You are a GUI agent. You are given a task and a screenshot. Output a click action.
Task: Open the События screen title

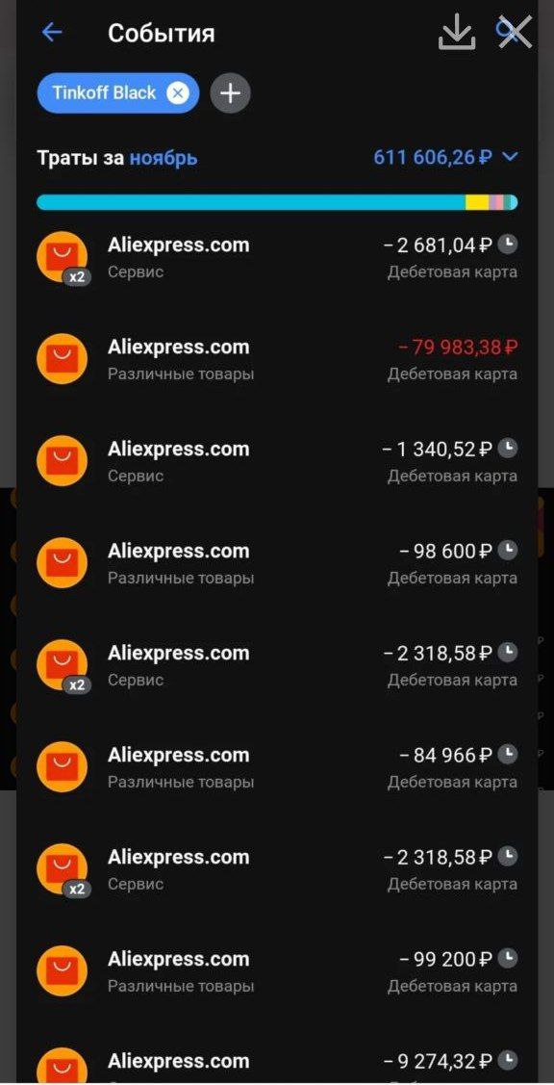tap(162, 33)
